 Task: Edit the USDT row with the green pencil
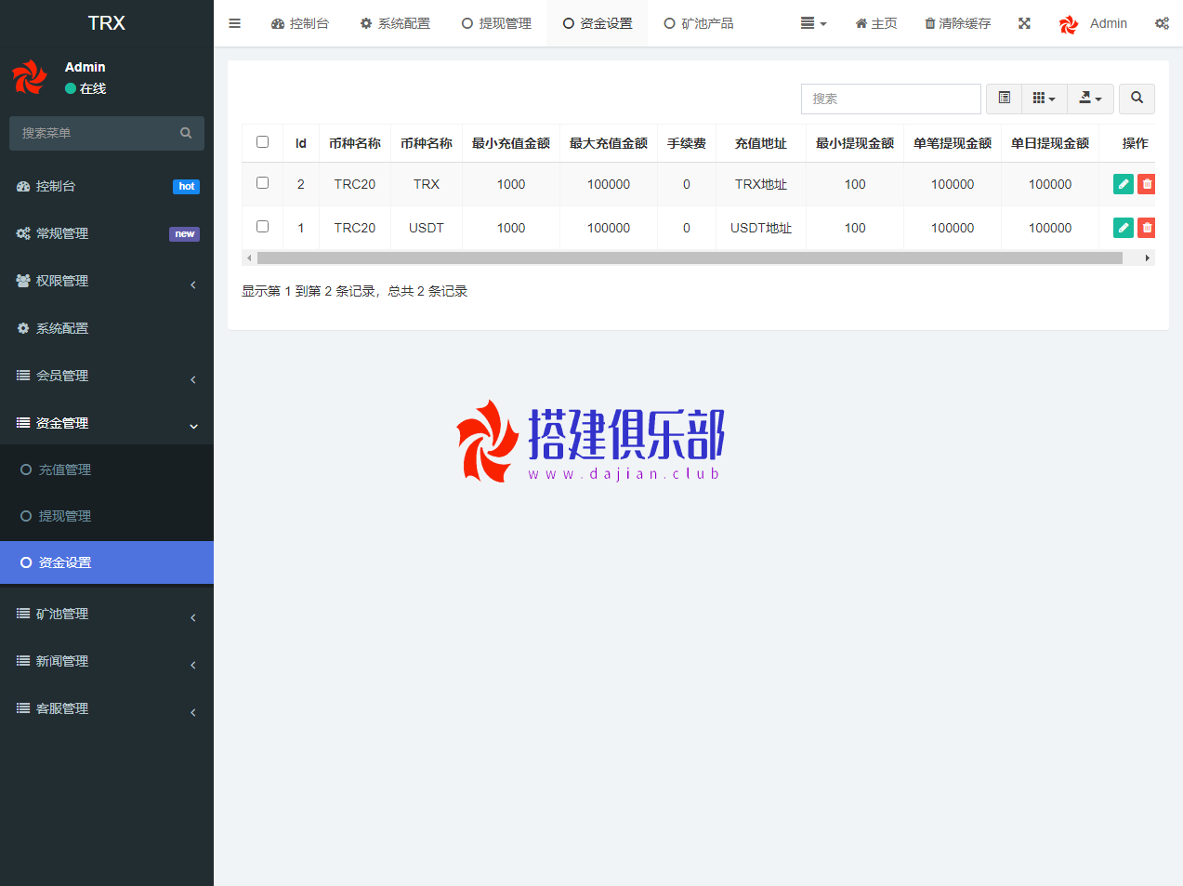(1123, 228)
